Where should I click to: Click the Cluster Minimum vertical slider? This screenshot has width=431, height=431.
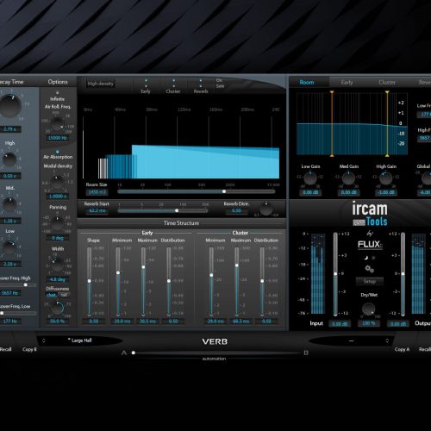click(x=211, y=282)
